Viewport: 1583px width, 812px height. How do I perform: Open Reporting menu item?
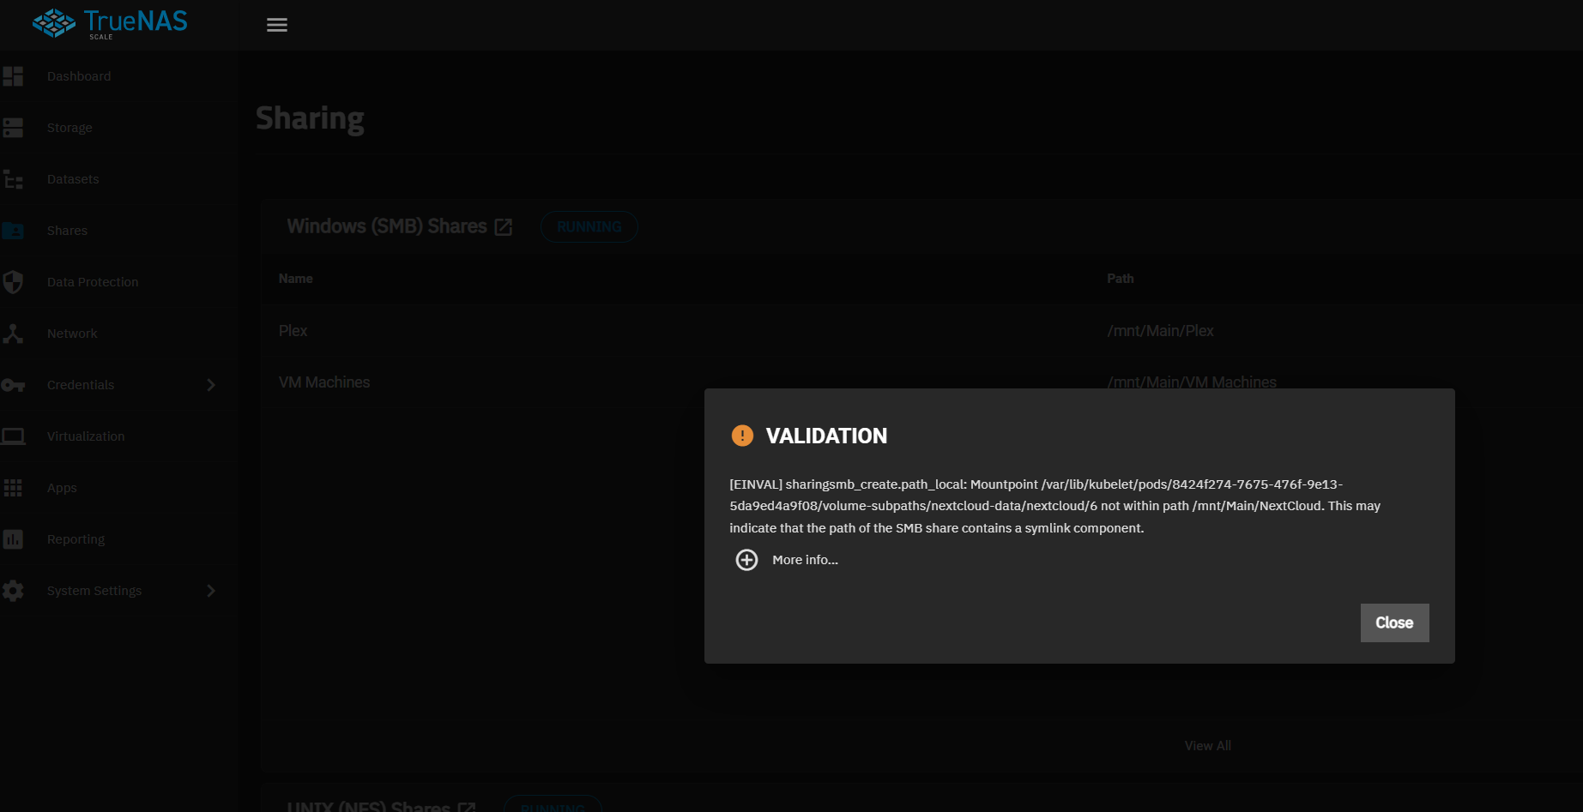[x=76, y=539]
